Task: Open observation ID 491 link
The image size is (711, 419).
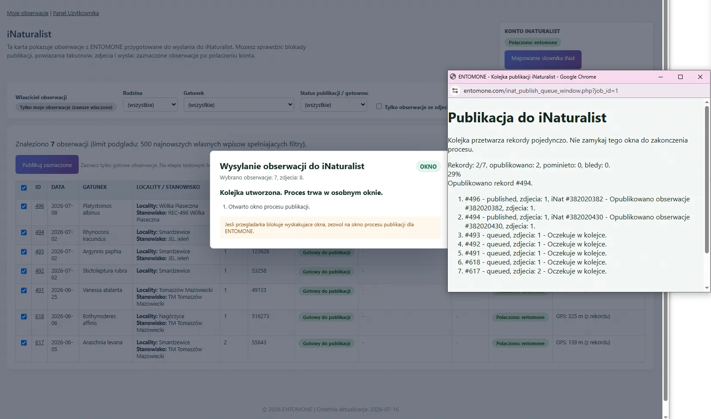Action: coord(40,290)
